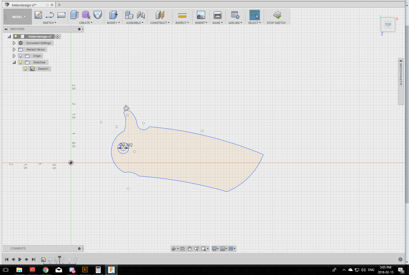Screen dimensions: 409x275
Task: Open Adobe Illustrator from the taskbar
Action: [x=85, y=270]
